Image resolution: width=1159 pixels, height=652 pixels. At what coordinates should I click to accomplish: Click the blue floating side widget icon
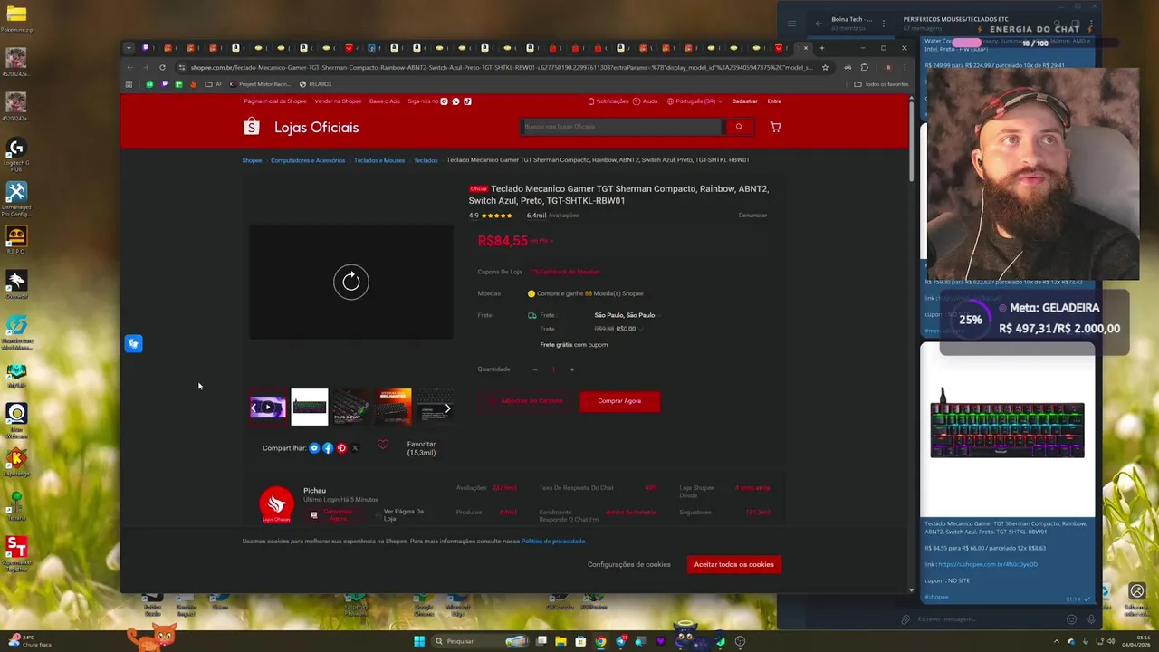tap(133, 344)
